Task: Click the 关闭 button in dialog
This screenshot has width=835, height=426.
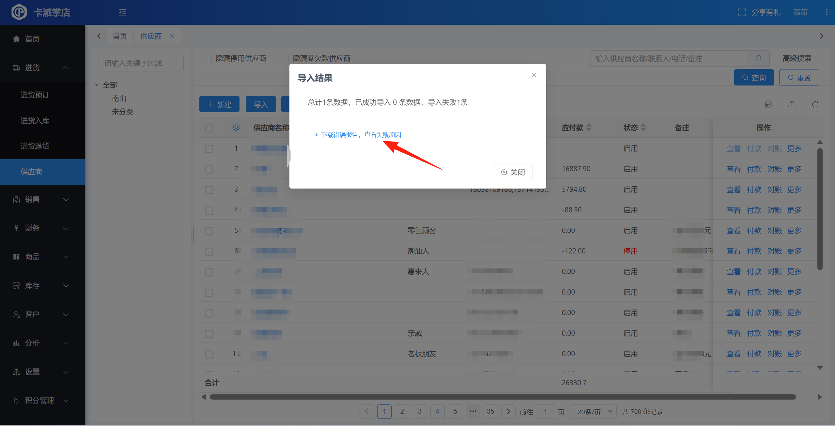Action: coord(513,172)
